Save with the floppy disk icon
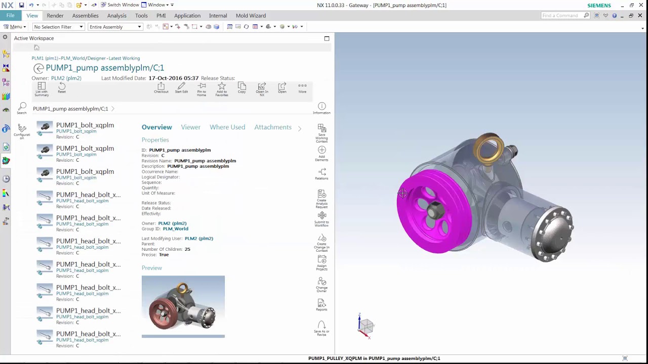 pos(21,5)
